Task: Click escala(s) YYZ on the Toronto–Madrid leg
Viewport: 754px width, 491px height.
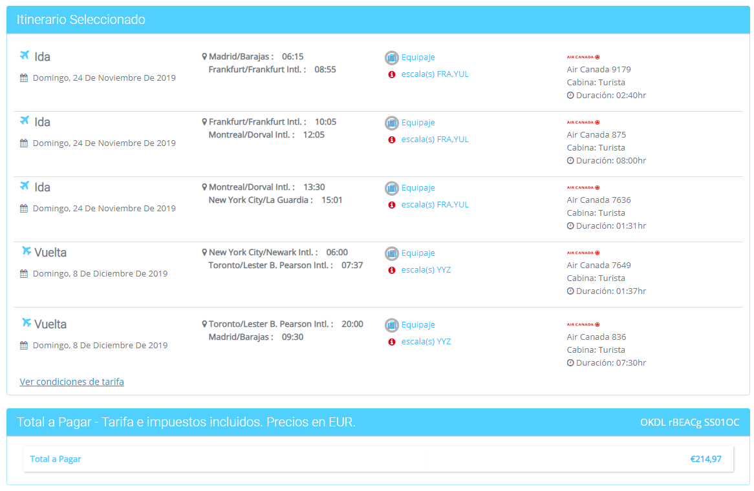Action: pos(425,342)
